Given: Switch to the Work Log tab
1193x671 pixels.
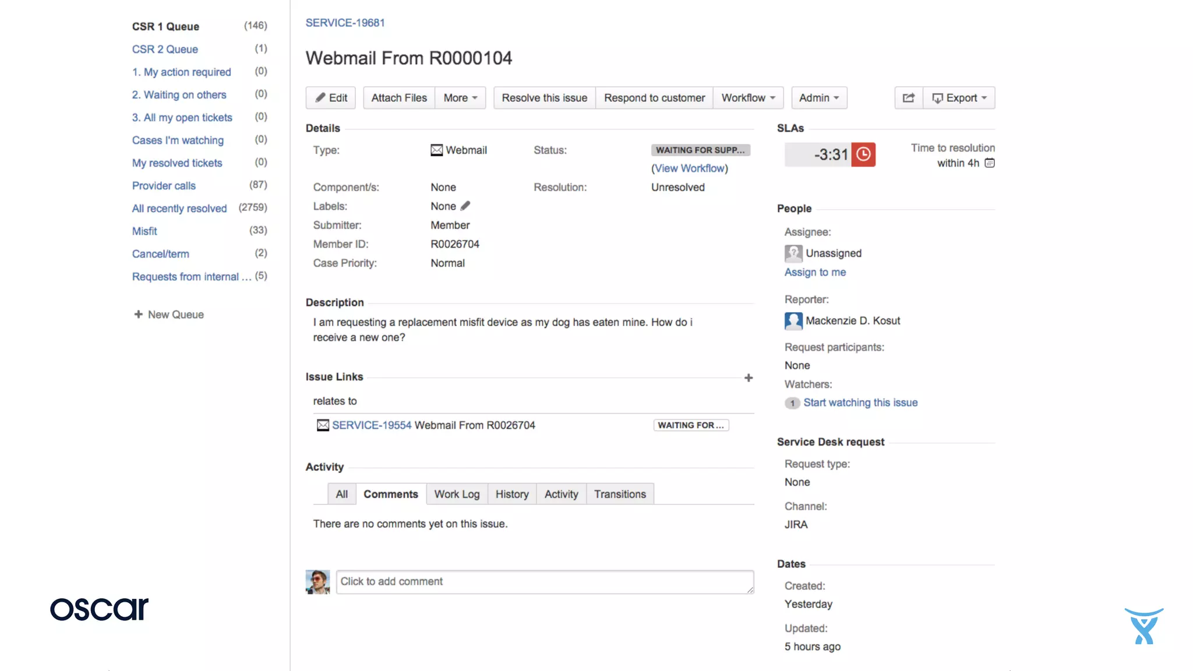Looking at the screenshot, I should point(457,495).
